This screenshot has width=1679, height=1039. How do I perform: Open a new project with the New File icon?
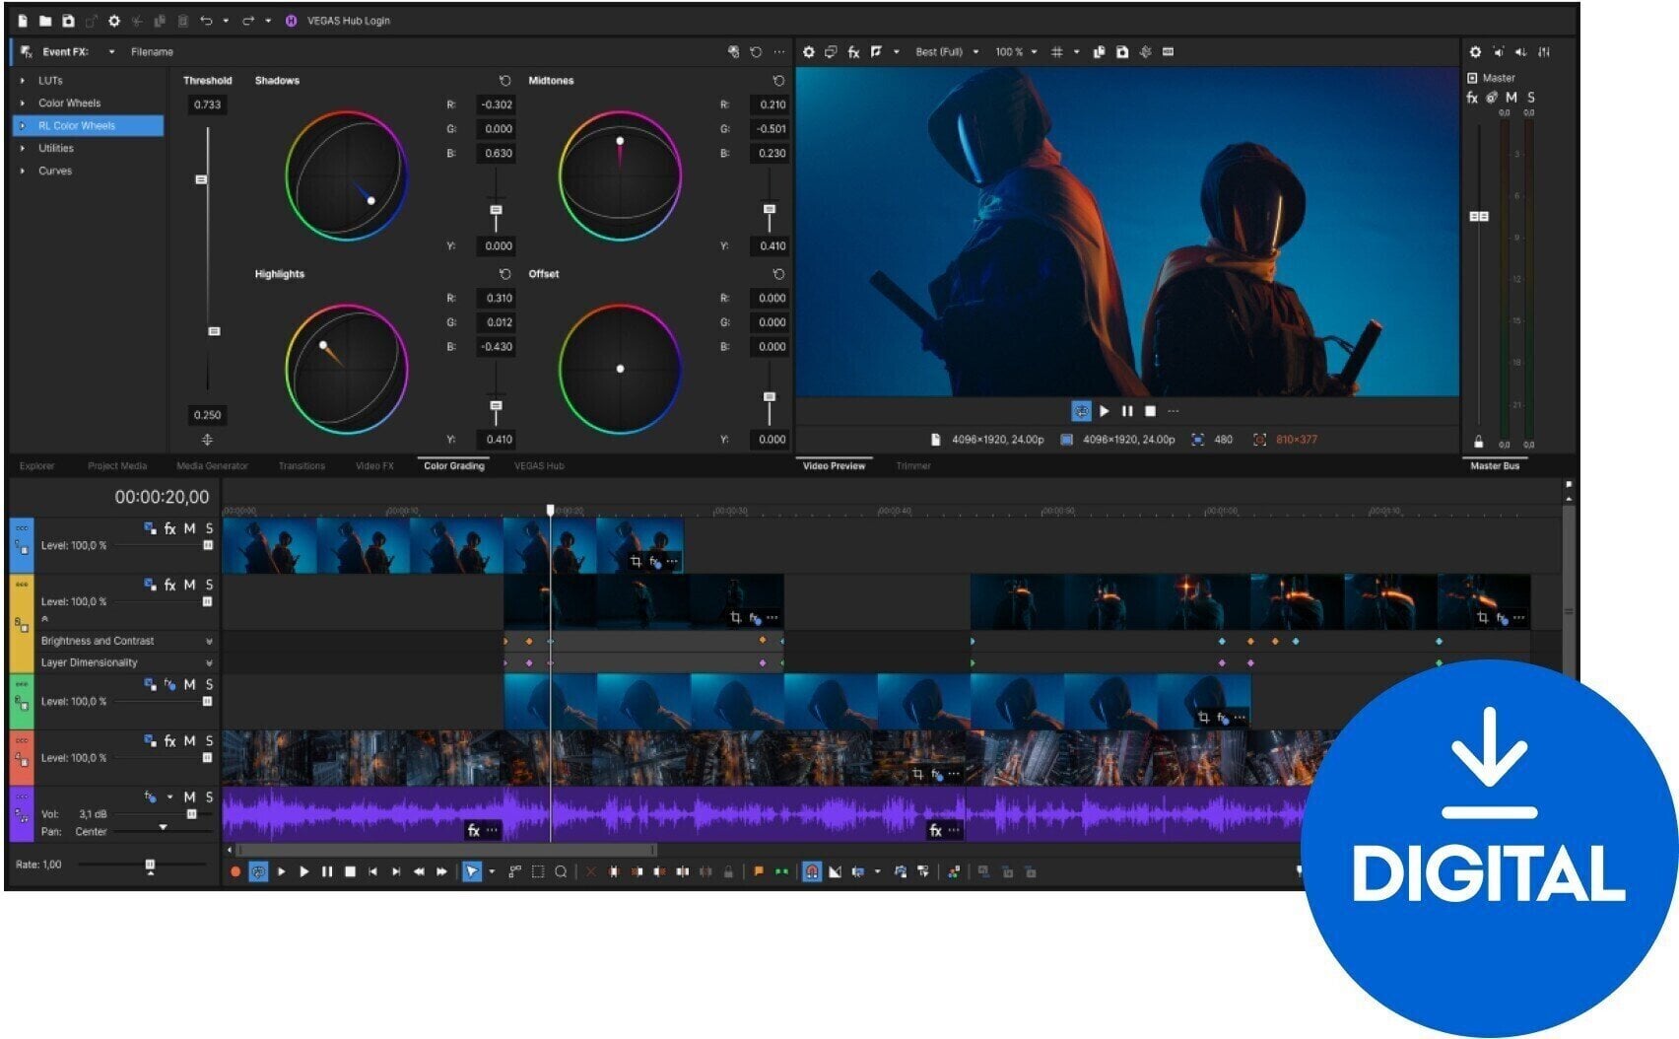tap(23, 21)
